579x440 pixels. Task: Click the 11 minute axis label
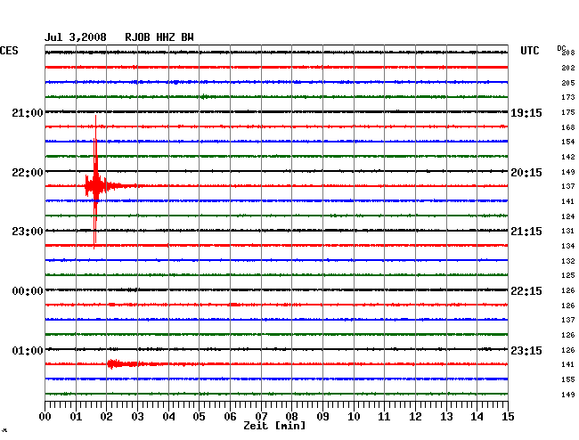384,416
